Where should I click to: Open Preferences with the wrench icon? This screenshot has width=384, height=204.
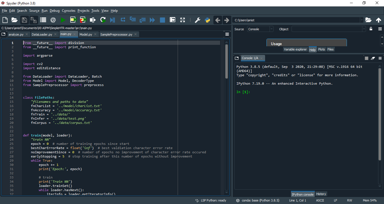(197, 20)
